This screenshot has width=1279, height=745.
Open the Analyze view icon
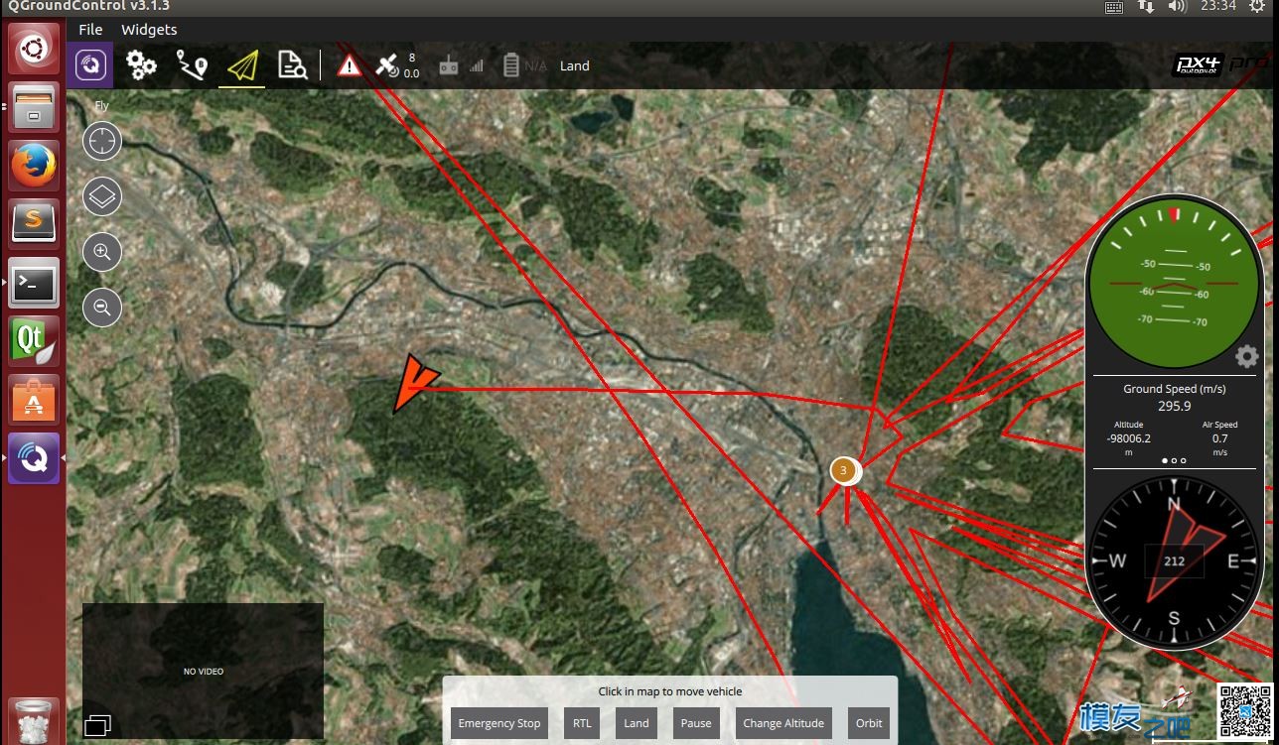pos(292,65)
